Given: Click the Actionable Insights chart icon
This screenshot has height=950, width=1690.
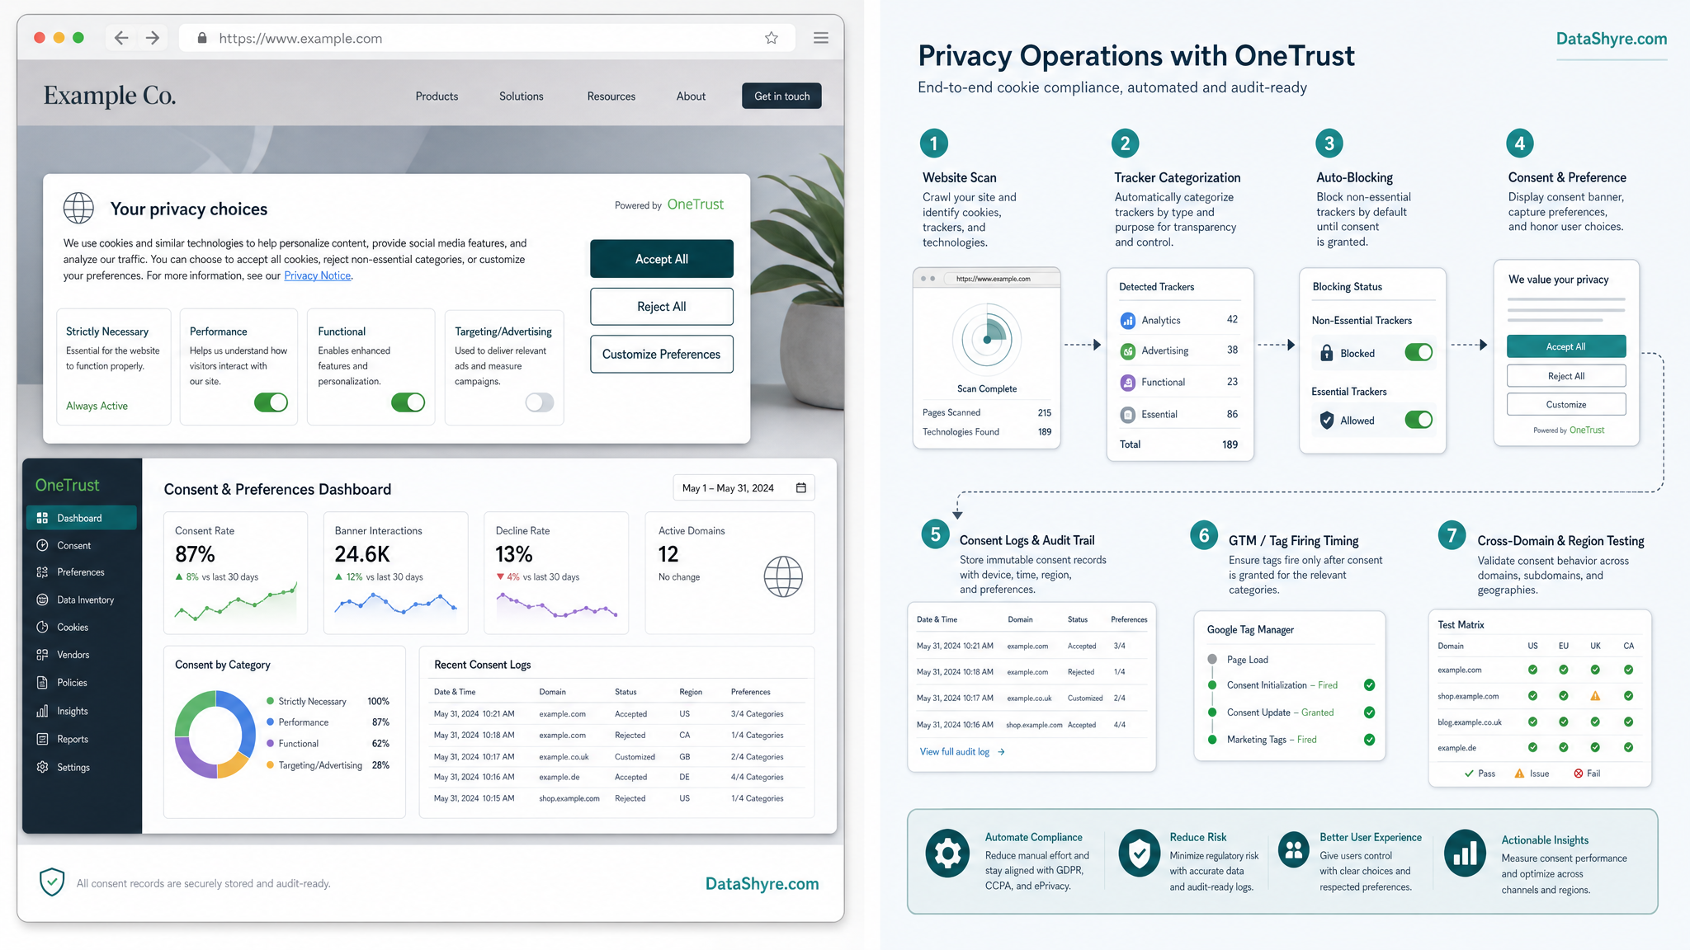Looking at the screenshot, I should tap(1466, 853).
